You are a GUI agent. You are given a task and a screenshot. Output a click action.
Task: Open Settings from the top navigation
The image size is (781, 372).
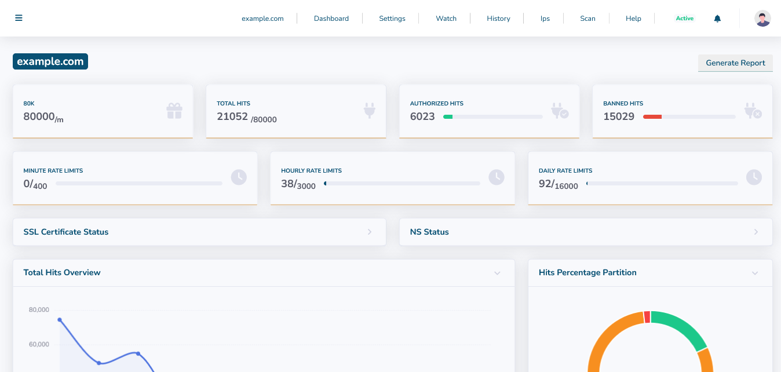point(392,19)
